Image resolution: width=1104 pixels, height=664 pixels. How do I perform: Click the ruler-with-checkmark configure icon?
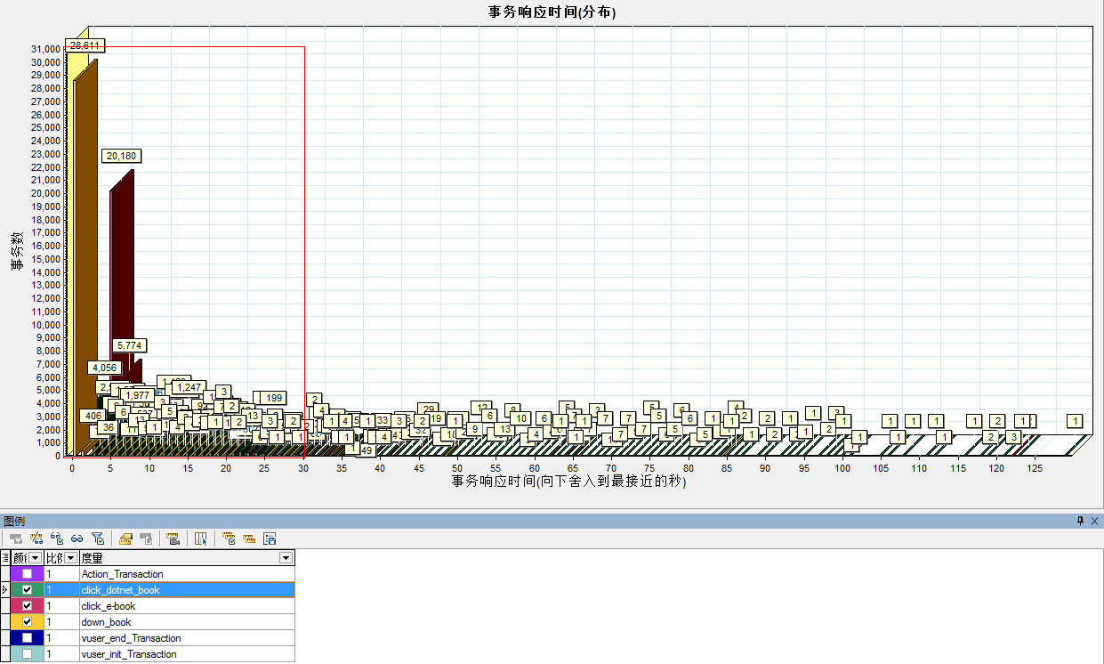pyautogui.click(x=229, y=538)
